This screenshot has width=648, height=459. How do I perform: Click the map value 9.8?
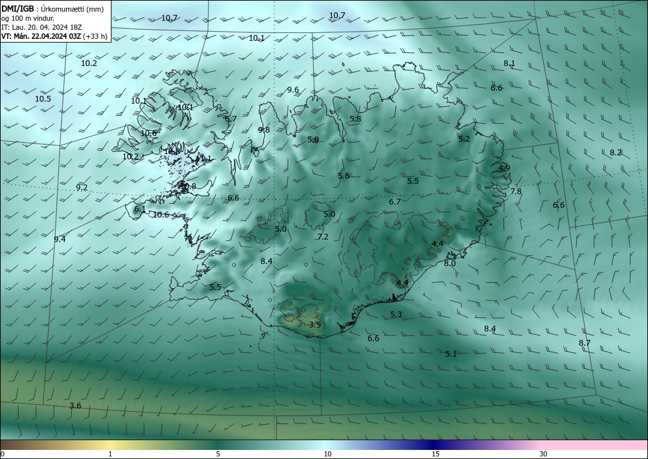click(264, 129)
